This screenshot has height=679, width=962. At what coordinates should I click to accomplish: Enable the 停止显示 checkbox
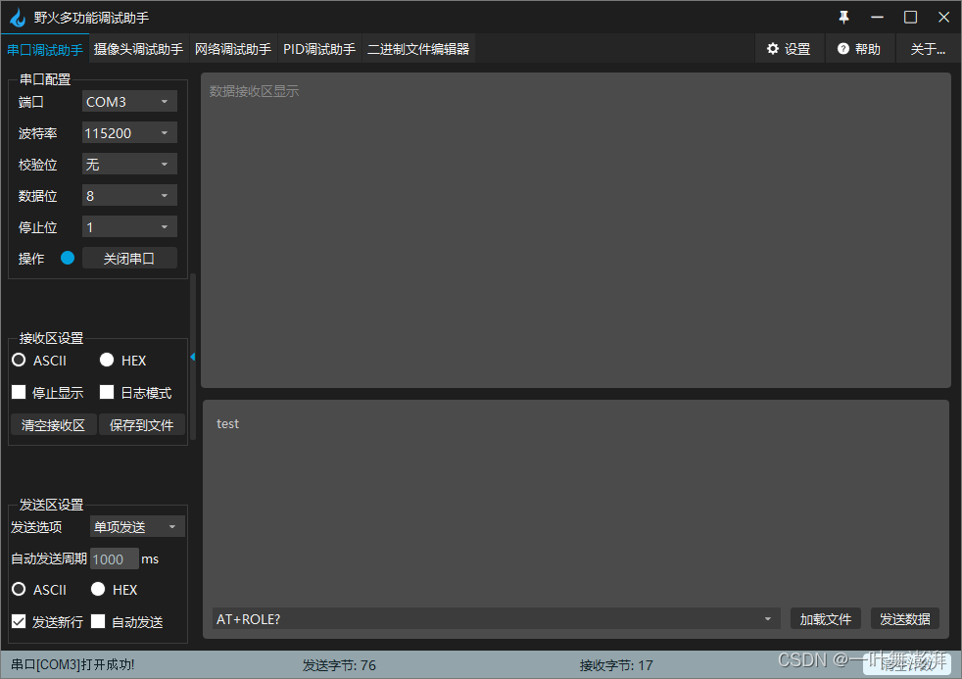pyautogui.click(x=18, y=392)
